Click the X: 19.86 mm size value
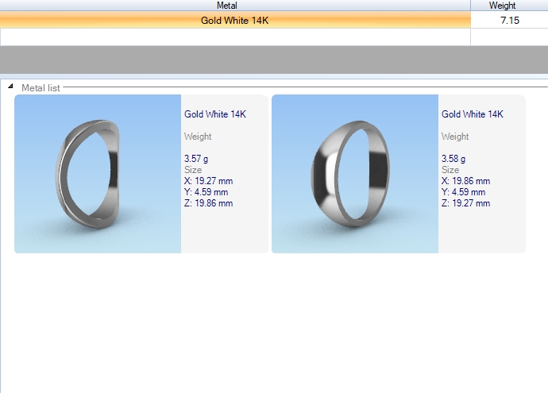Screen dimensions: 548x393 tap(465, 181)
